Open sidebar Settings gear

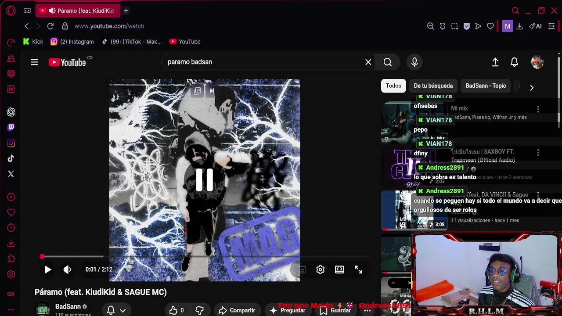11,274
